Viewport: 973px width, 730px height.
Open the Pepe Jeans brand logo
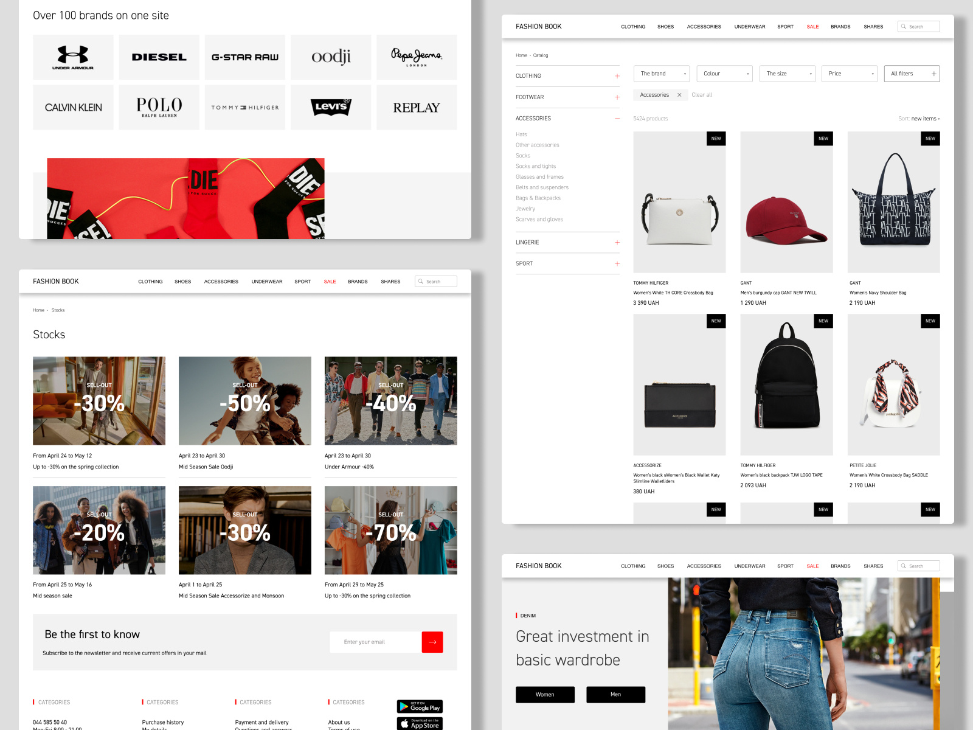(x=417, y=57)
